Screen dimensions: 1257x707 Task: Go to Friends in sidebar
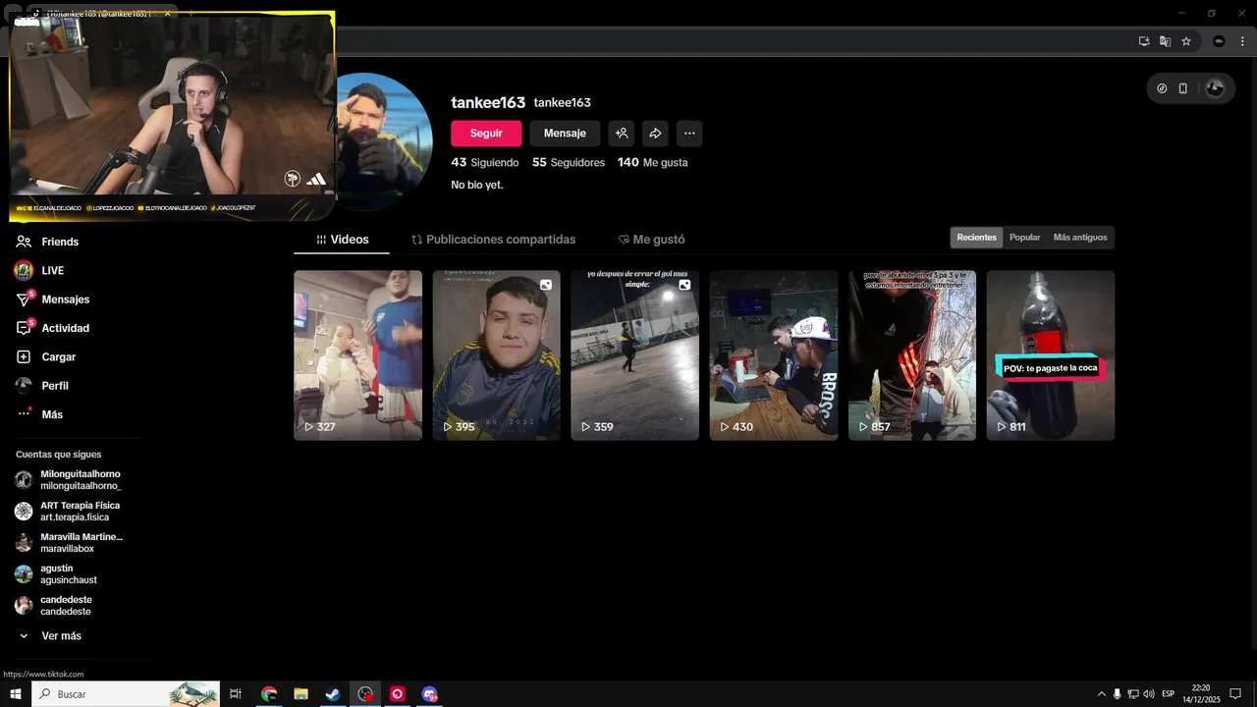(x=60, y=242)
